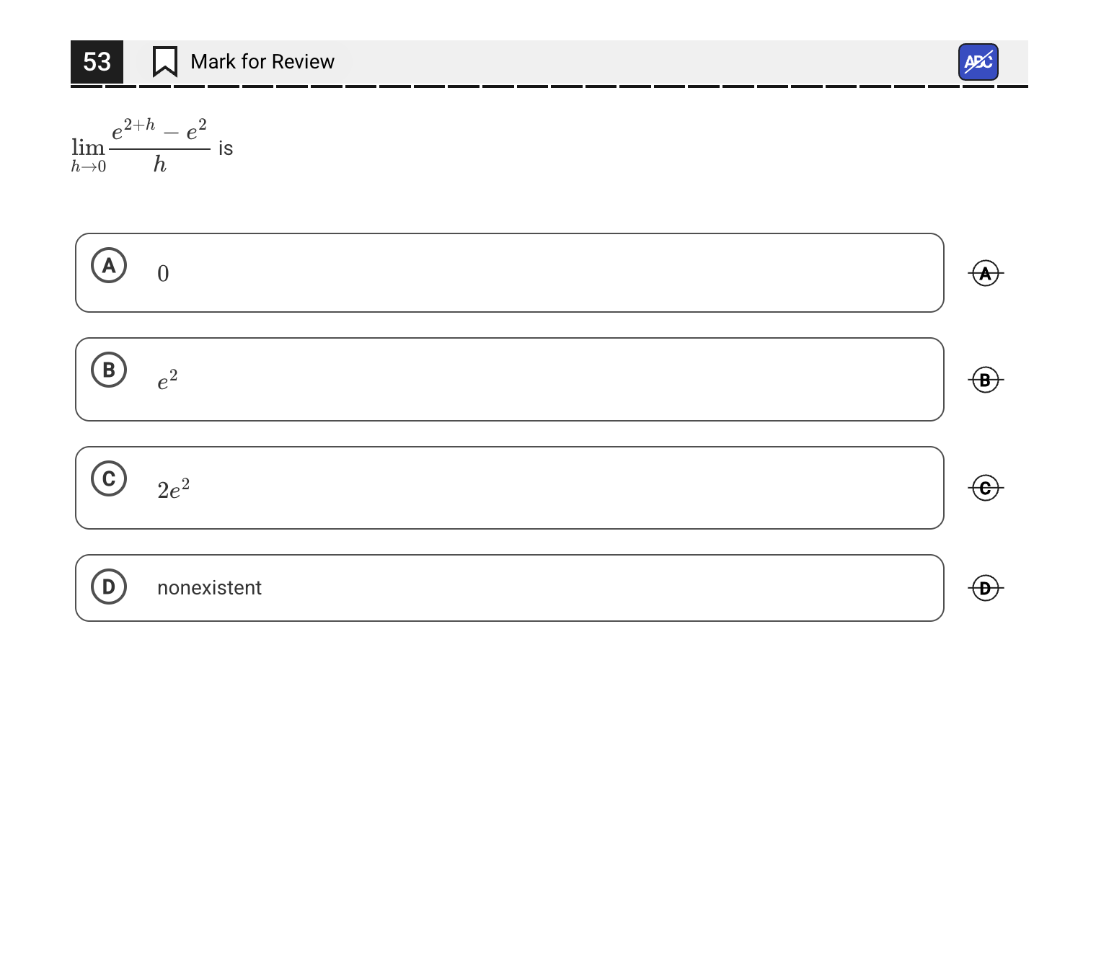Viewport: 1096px width, 954px height.
Task: Pick the circled letter C option
Action: point(109,478)
